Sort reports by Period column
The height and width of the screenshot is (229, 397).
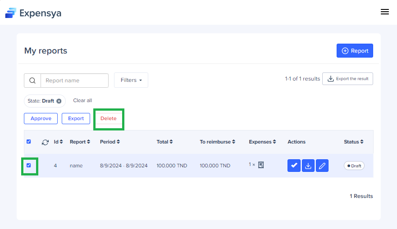click(110, 142)
